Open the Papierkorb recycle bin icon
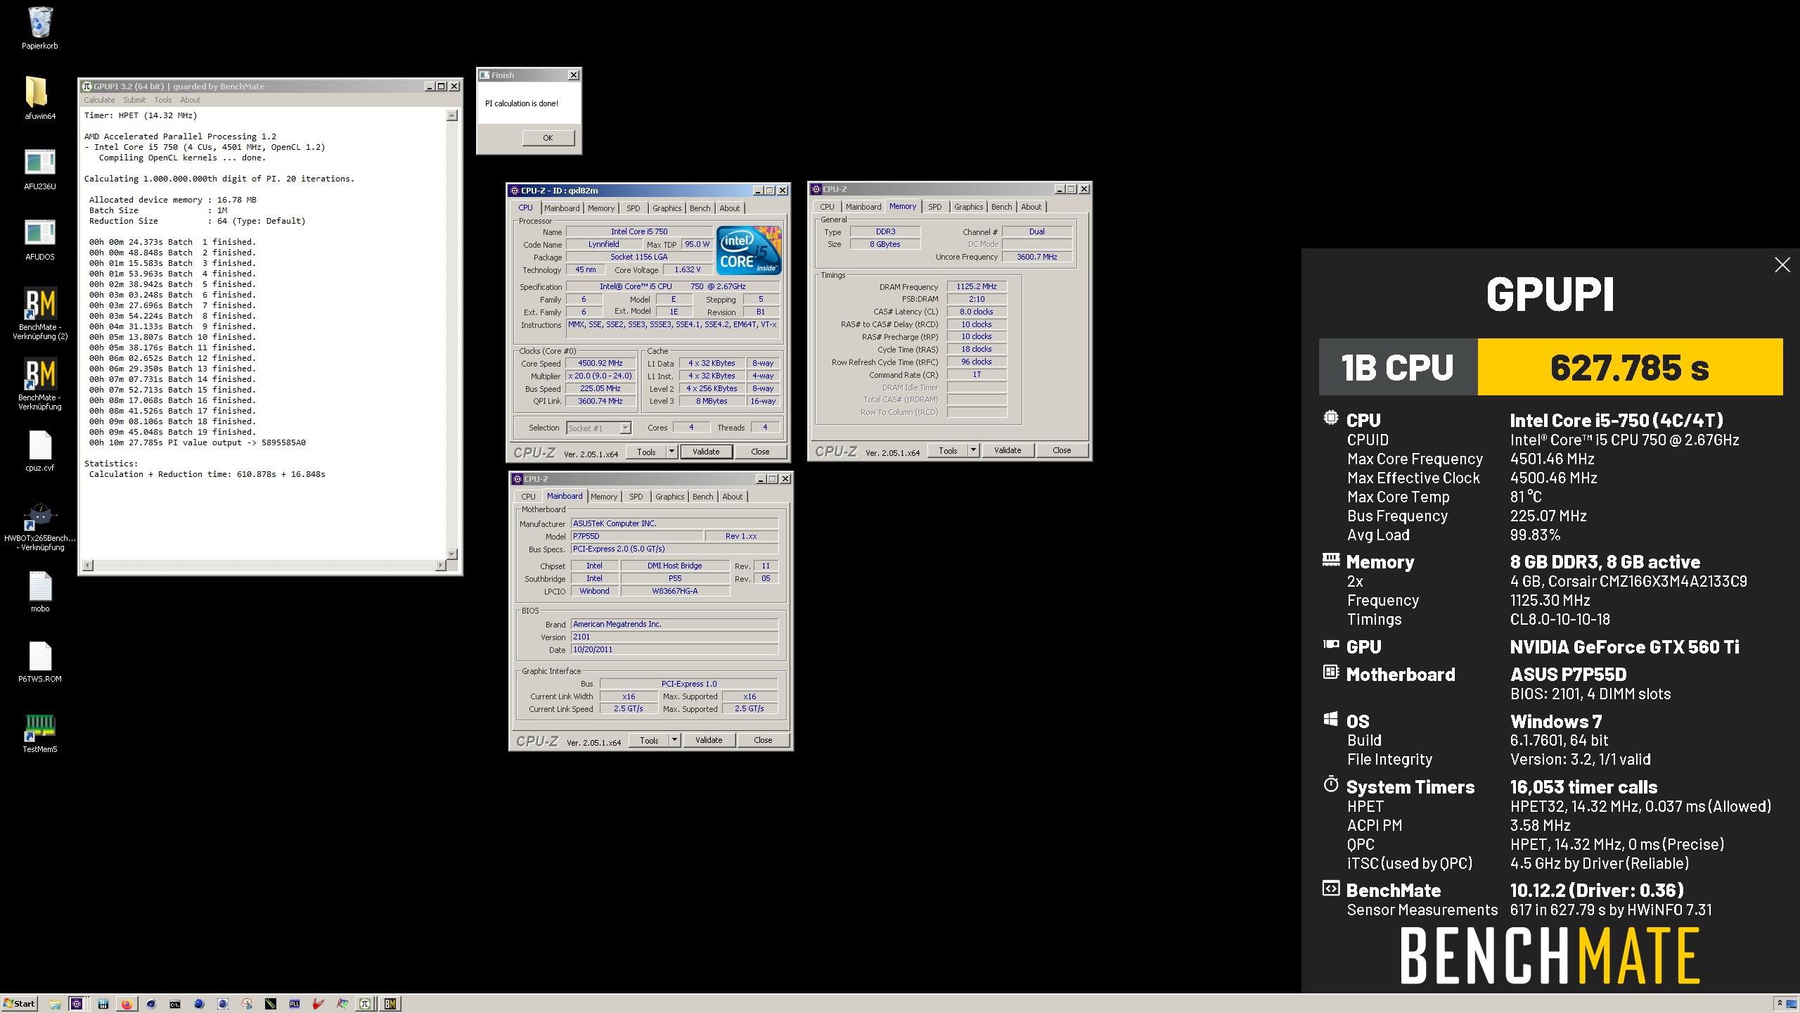Screen dimensions: 1800x1013 (x=40, y=28)
